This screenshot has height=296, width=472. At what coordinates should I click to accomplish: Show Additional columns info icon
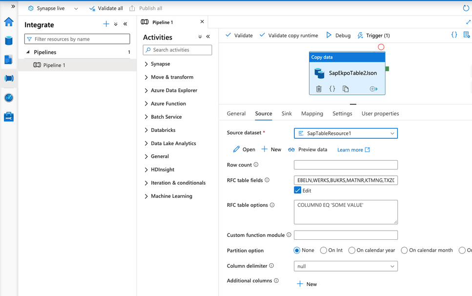coord(276,281)
